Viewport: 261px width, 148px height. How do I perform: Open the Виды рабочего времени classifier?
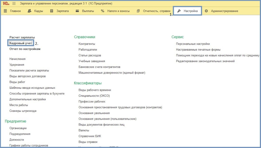(x=95, y=90)
